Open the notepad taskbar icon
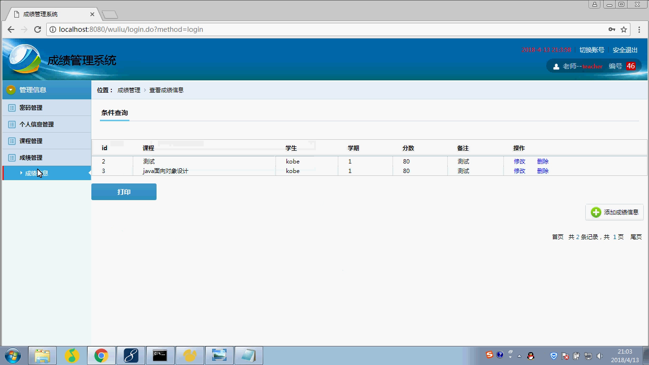 248,355
